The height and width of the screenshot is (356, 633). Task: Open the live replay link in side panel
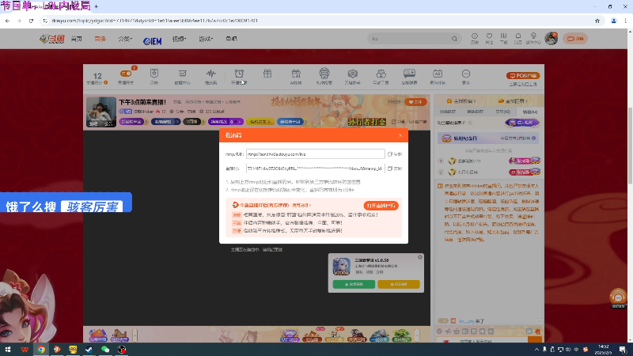pyautogui.click(x=513, y=101)
